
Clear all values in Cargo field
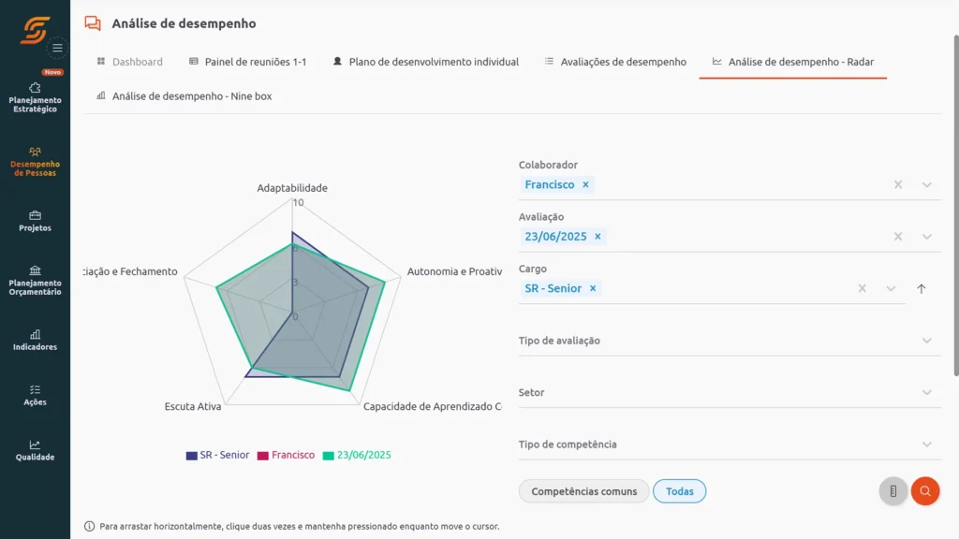point(862,288)
